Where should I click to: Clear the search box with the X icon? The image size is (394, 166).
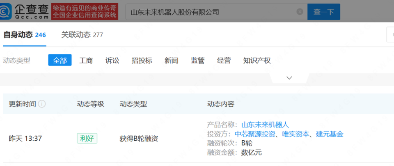[x=300, y=12]
